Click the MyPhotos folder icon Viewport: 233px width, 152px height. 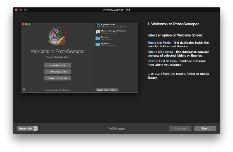pyautogui.click(x=97, y=44)
